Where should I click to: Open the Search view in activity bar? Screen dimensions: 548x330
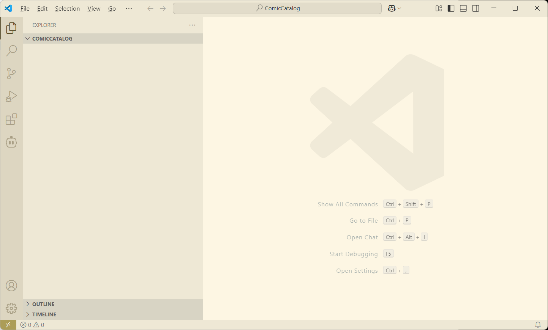(x=11, y=50)
